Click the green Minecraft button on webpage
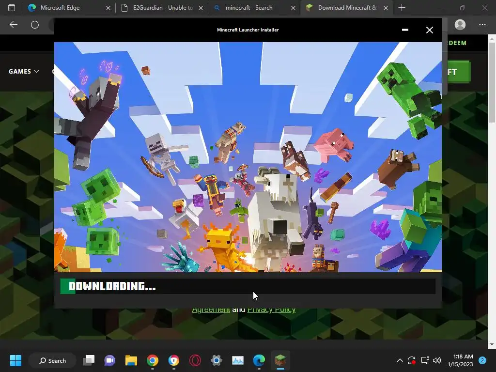 [457, 72]
